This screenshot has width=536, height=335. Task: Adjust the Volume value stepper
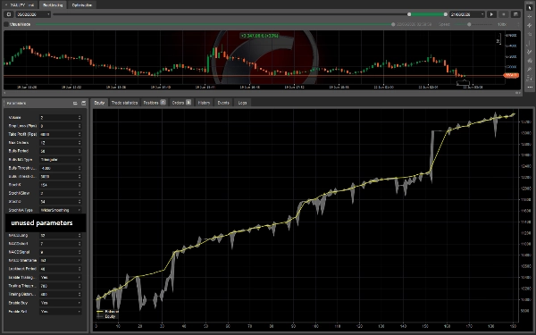[x=80, y=118]
